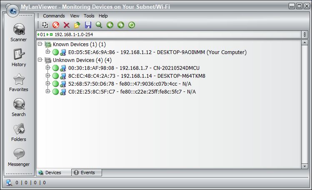
Task: Click the 0 | 0 | 0 | 0 status counters
Action: [x=30, y=183]
